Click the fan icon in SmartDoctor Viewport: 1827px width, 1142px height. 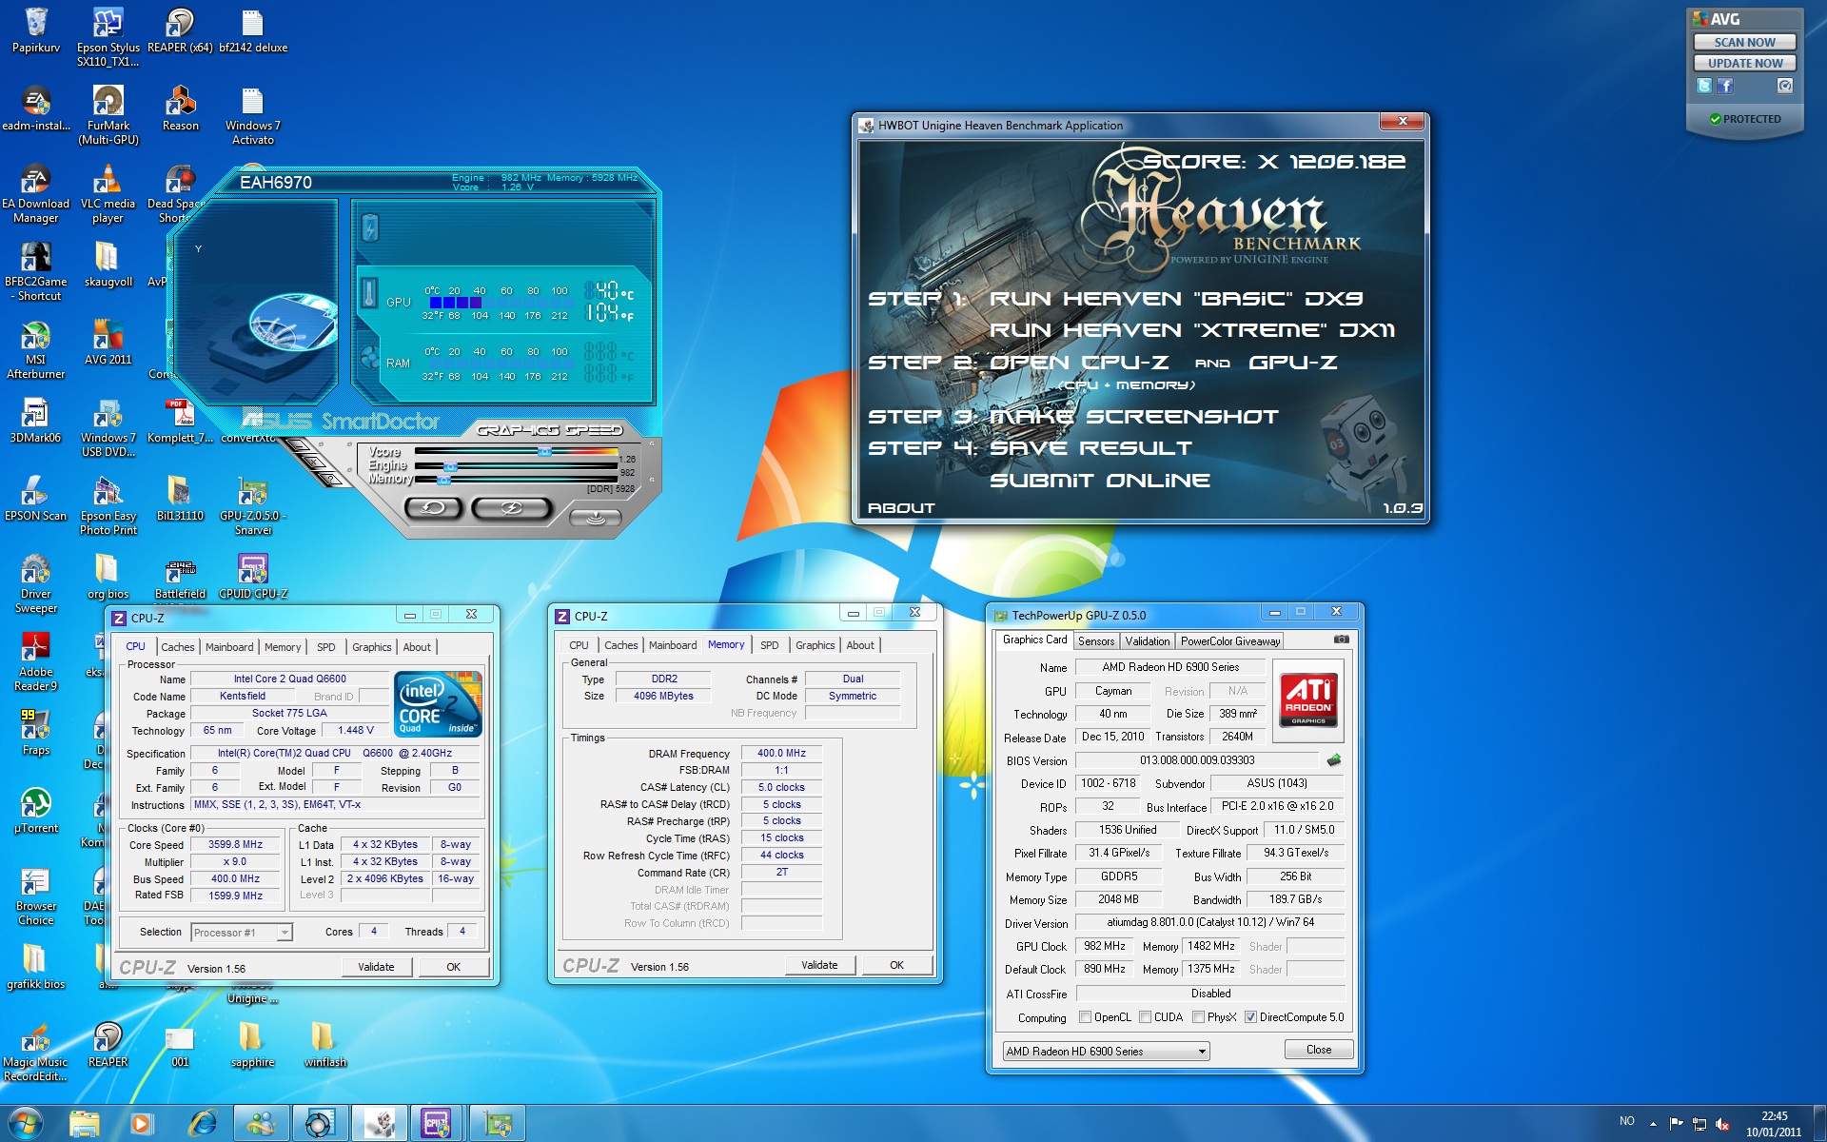coord(370,358)
